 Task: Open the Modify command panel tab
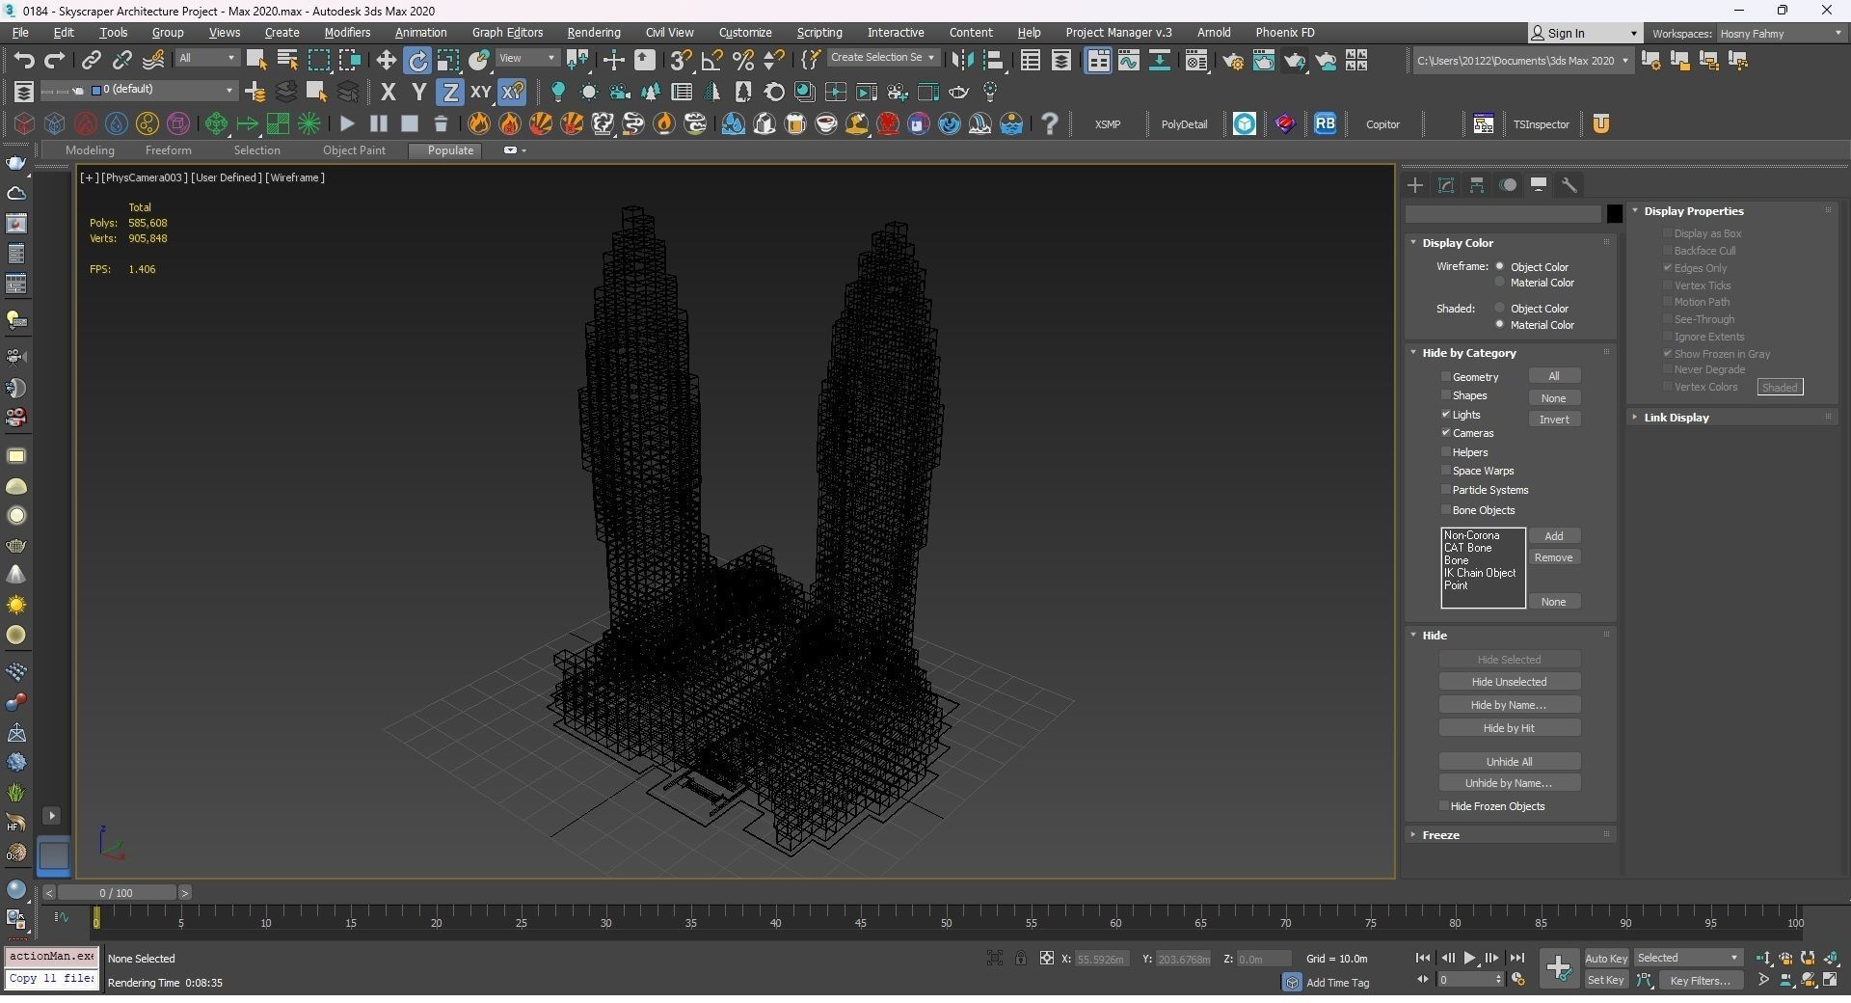(x=1446, y=185)
